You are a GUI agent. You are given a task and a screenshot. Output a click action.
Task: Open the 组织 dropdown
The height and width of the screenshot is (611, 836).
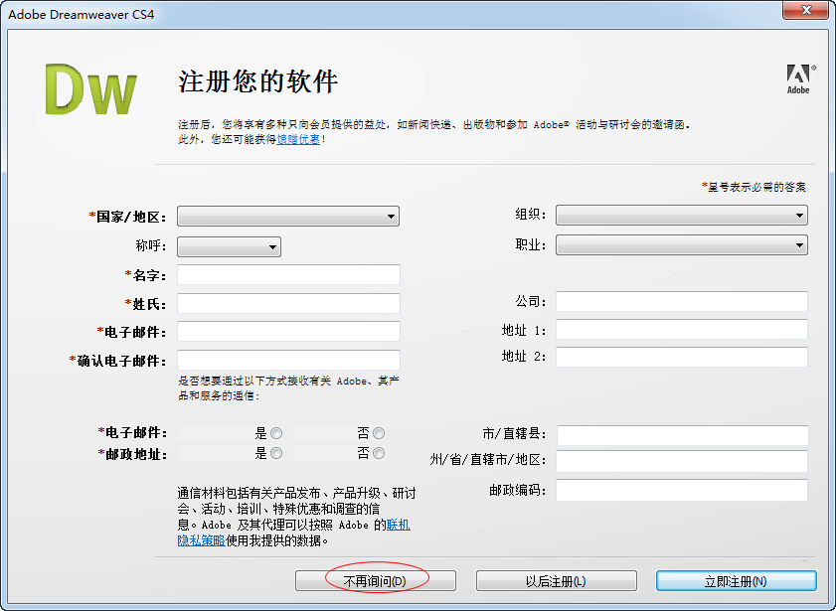[681, 216]
